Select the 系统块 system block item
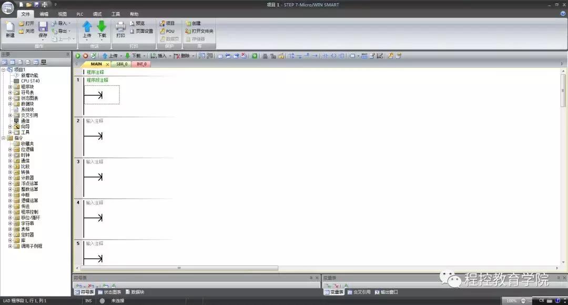Screen dimensions: 568x305 (x=24, y=110)
